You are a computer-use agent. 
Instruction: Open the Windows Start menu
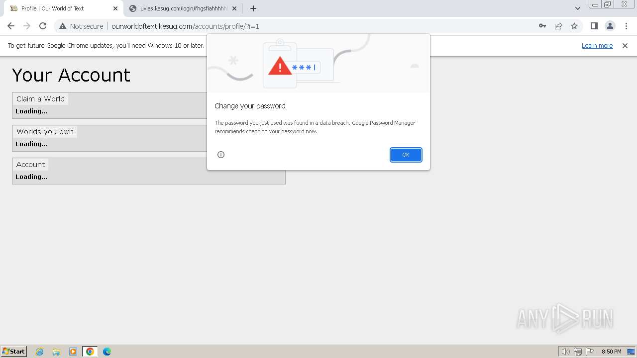coord(14,352)
